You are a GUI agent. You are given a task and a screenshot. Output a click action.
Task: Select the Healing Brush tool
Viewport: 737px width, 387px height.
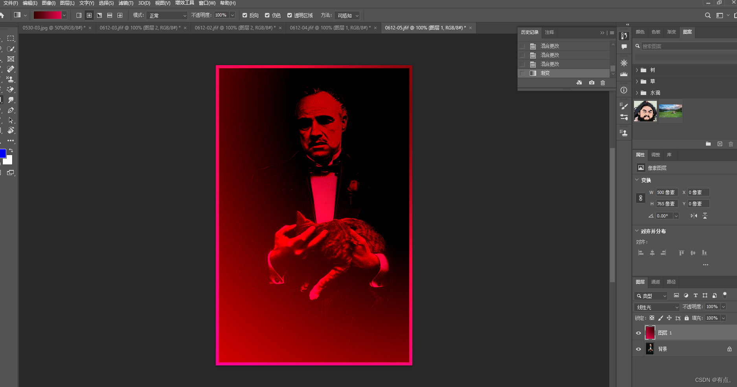click(11, 69)
